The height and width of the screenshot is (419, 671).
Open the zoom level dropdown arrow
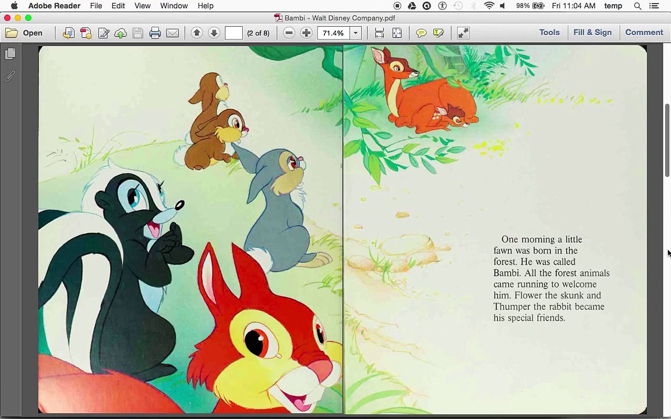[356, 33]
